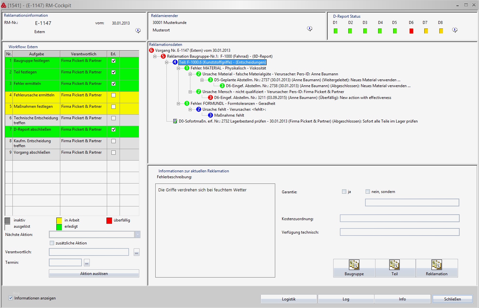Click the Info button
The image size is (479, 308).
(x=402, y=299)
